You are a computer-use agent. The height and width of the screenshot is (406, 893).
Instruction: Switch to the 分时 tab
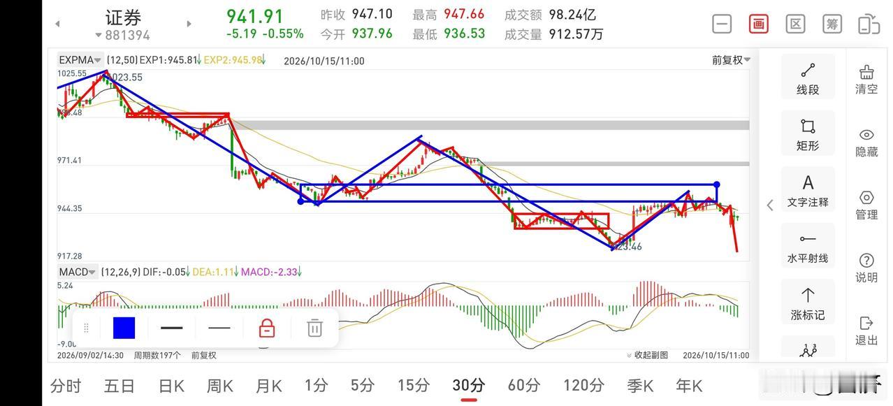(66, 385)
